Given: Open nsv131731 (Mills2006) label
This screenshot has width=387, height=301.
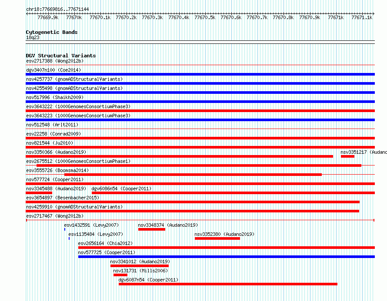Looking at the screenshot, I should click(x=141, y=271).
